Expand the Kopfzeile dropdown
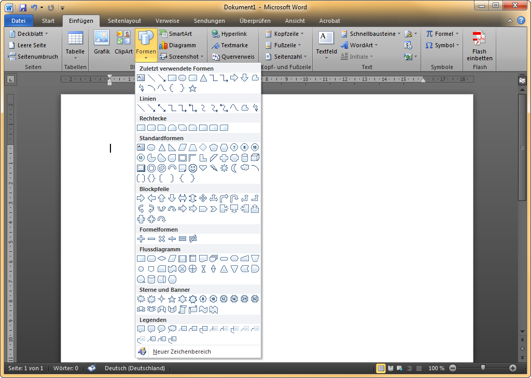 click(284, 34)
